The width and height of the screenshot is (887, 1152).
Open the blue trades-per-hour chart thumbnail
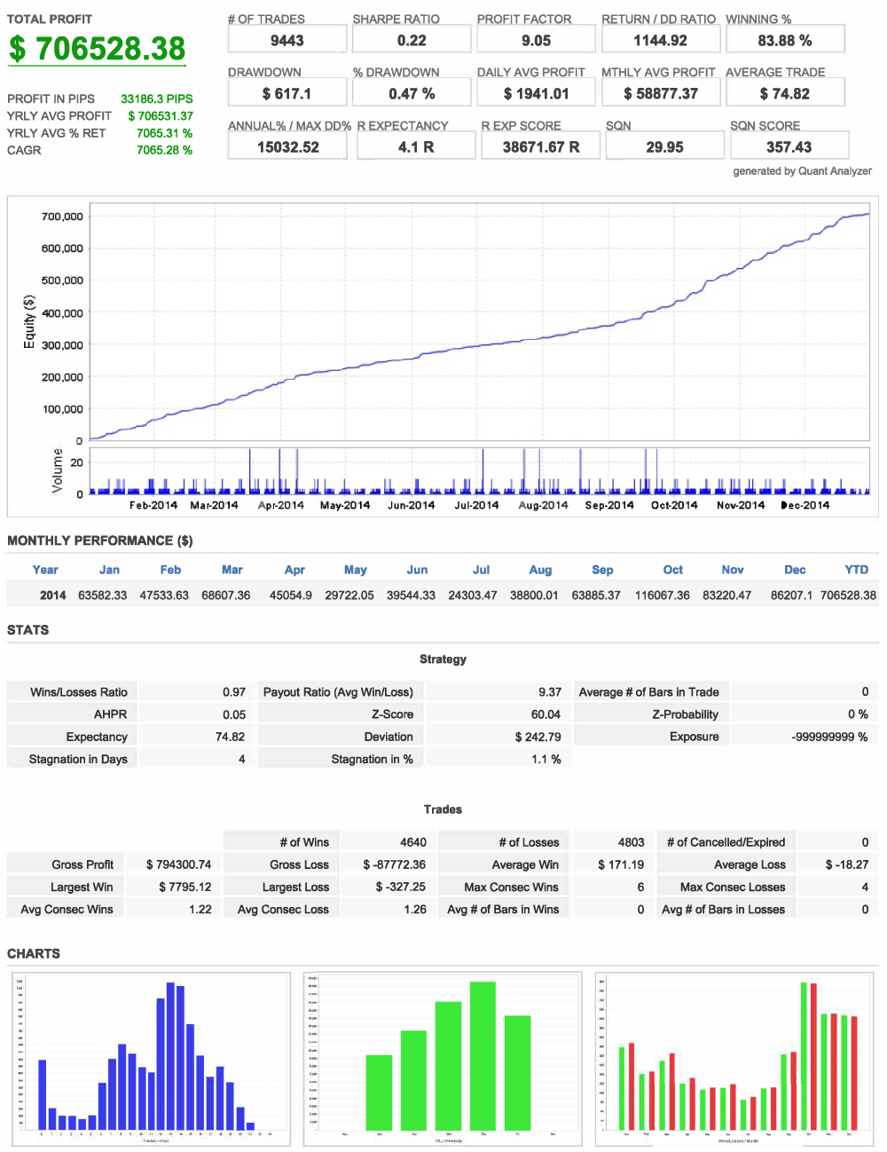coord(151,1059)
